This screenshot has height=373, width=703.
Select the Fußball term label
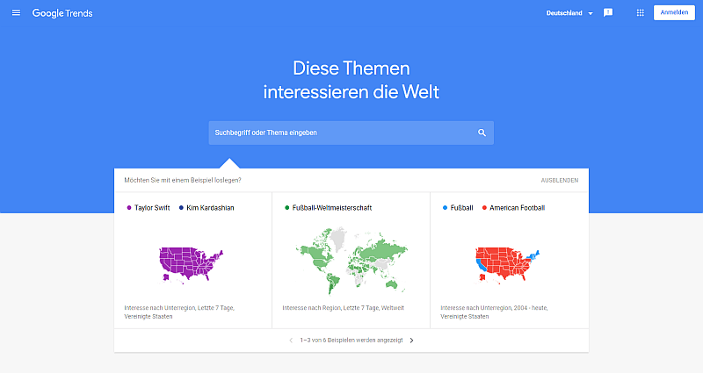462,208
